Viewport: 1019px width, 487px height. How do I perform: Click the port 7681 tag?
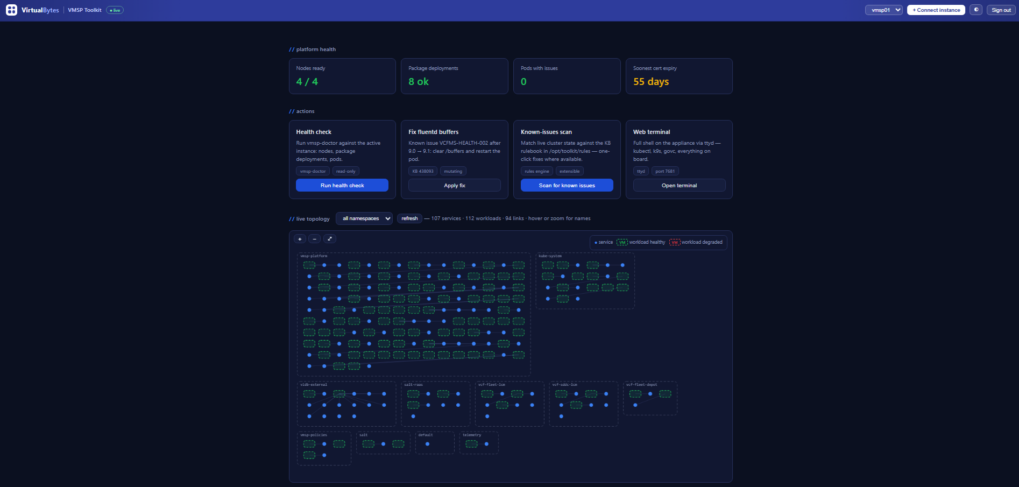665,171
